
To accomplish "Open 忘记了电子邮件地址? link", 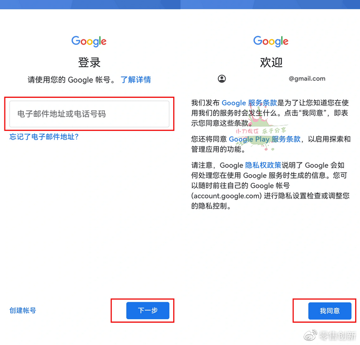I will click(44, 137).
